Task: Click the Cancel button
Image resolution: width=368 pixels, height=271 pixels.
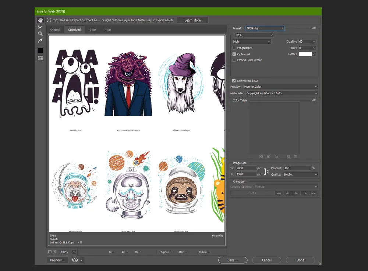Action: 266,260
